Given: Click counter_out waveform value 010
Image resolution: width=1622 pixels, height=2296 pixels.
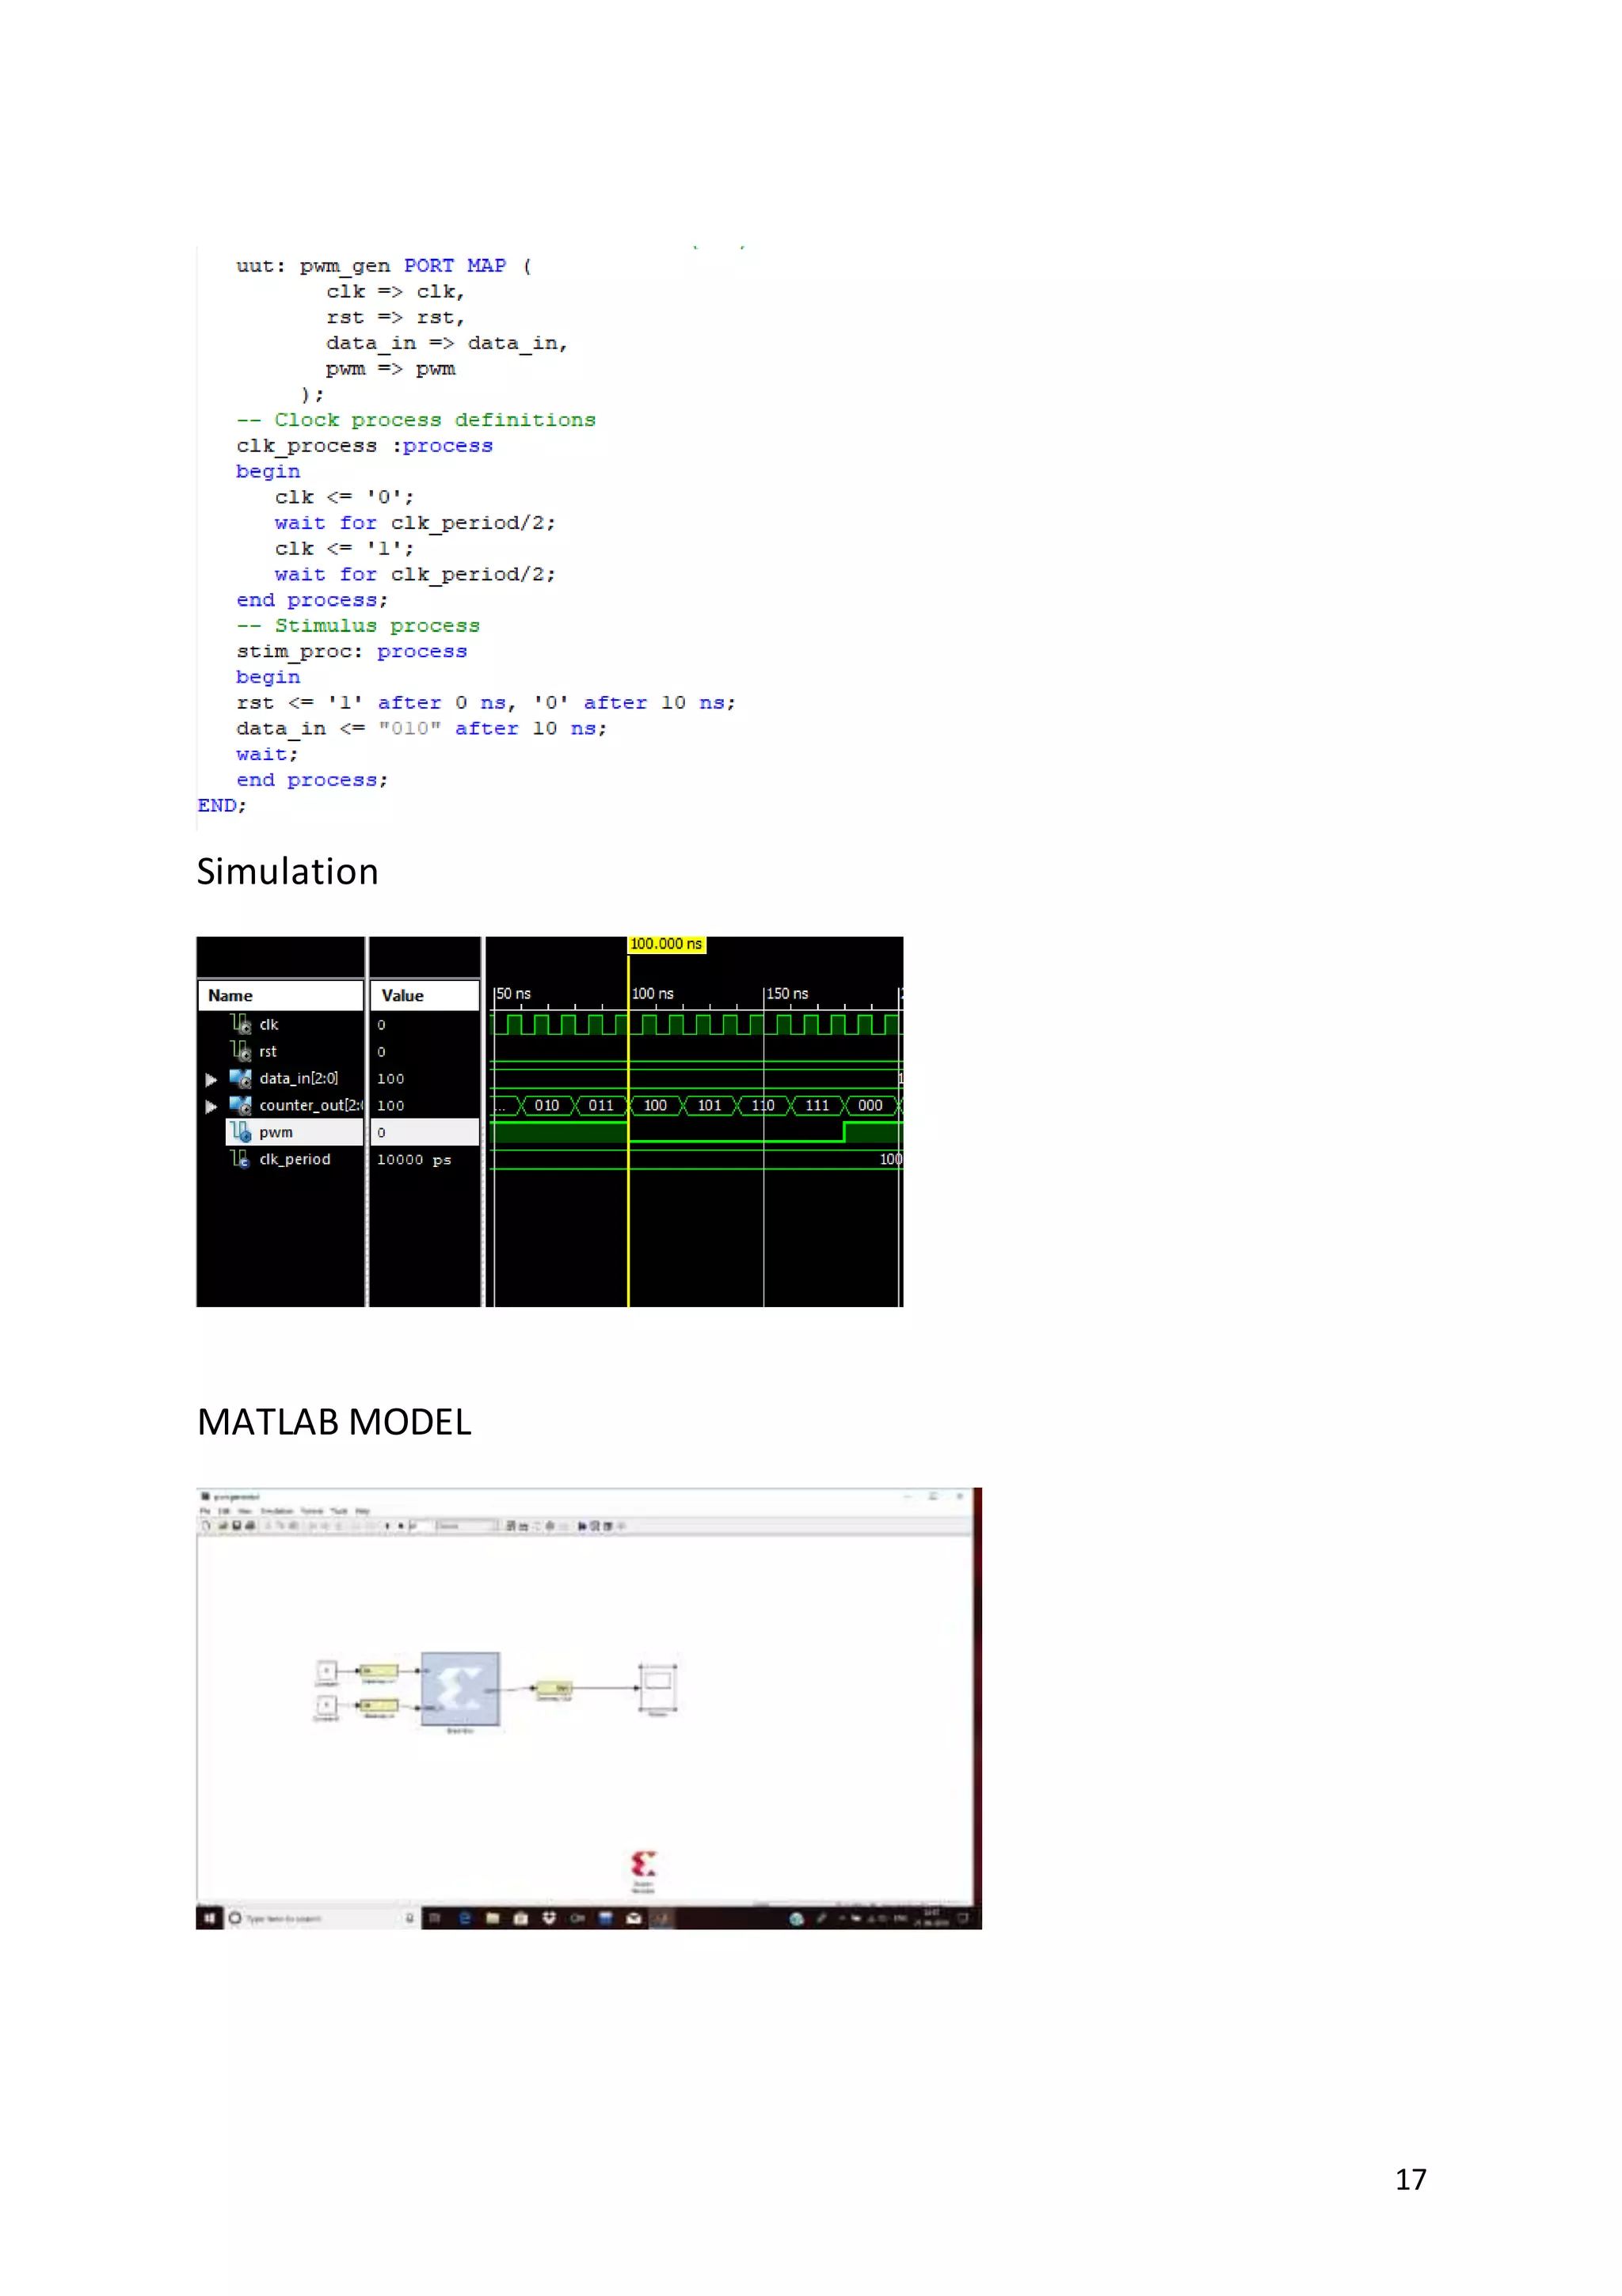Looking at the screenshot, I should point(546,1105).
